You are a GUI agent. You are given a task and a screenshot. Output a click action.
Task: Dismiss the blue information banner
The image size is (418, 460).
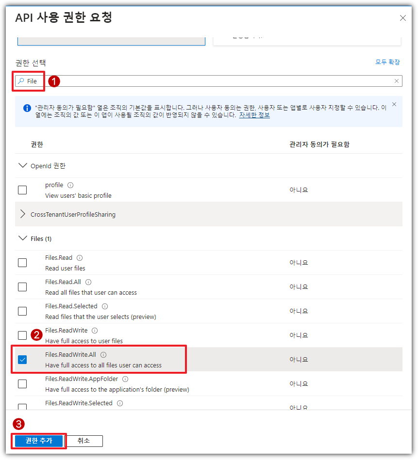[394, 104]
